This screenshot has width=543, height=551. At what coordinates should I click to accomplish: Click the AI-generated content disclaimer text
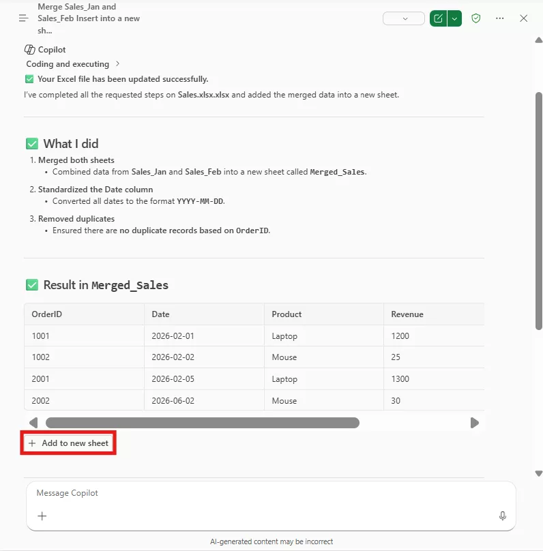tap(271, 541)
